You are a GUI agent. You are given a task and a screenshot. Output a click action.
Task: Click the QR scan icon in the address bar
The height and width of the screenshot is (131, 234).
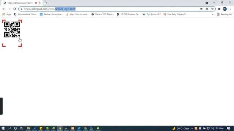pos(207,9)
